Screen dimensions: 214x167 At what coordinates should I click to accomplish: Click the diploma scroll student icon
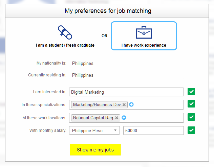click(x=65, y=32)
